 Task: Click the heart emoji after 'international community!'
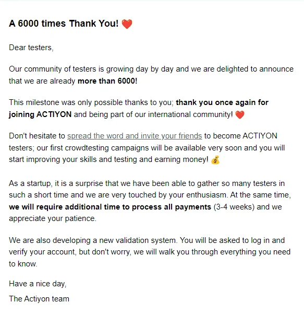pos(240,115)
